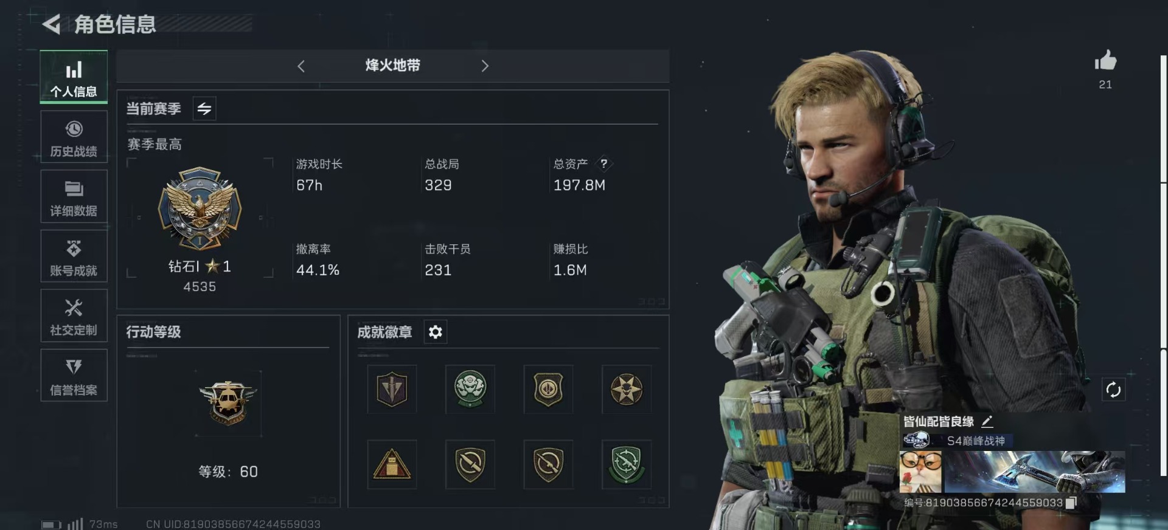The width and height of the screenshot is (1168, 530).
Task: Open the 历史战绩 sidebar tab
Action: click(74, 137)
